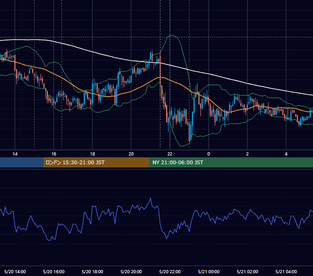The width and height of the screenshot is (313, 276).
Task: Click the 20 time axis label
Action: coord(131,154)
